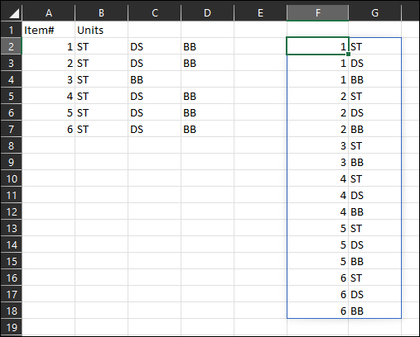
Task: Click cell G14 containing DS
Action: (x=374, y=244)
